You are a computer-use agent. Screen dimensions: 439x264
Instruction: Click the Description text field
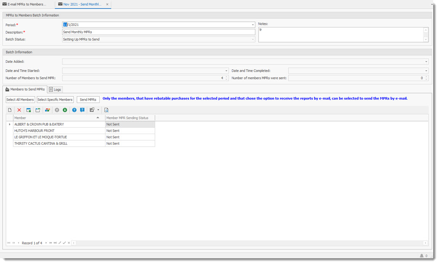point(158,32)
